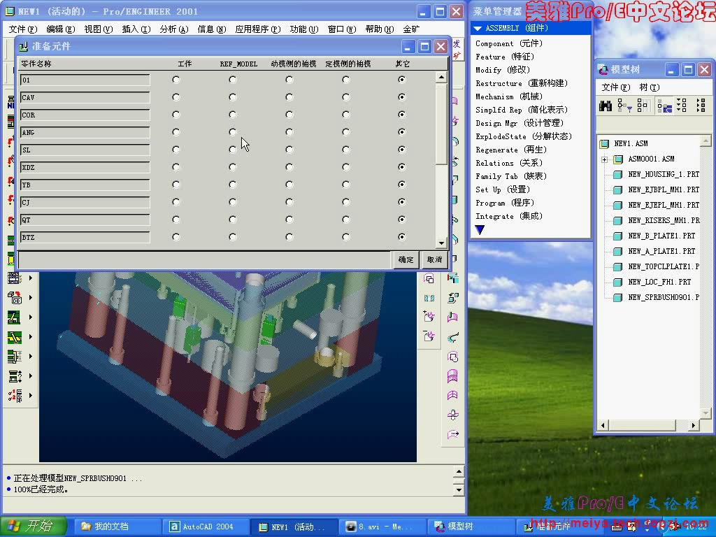
Task: Switch to AutoCAD 2004 in taskbar
Action: [x=208, y=527]
